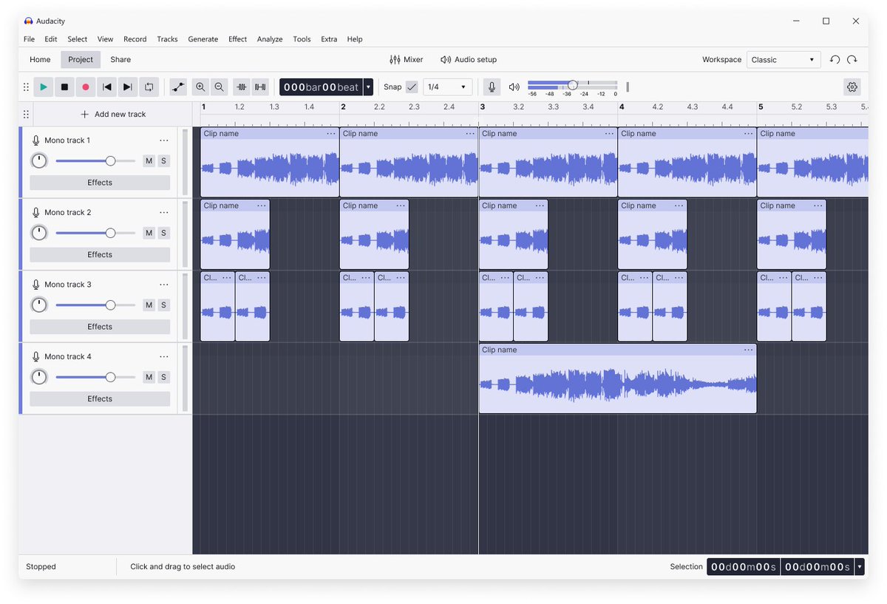Open first clip menu on track 2
The width and height of the screenshot is (887, 604).
click(262, 206)
